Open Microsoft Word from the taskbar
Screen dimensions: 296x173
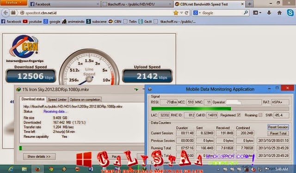(x=90, y=169)
